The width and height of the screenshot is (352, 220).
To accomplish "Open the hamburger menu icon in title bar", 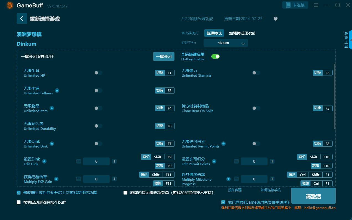I will (316, 5).
